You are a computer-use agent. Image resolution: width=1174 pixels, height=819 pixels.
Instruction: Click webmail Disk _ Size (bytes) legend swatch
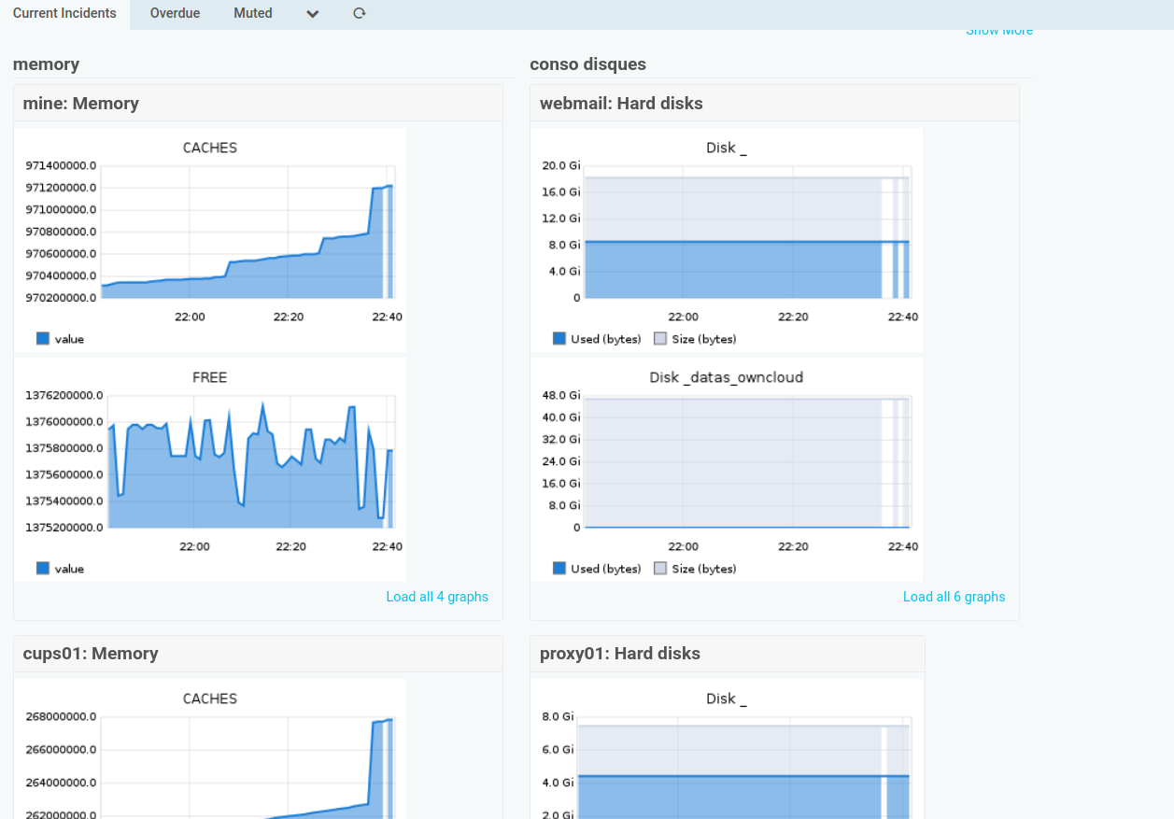pos(660,339)
